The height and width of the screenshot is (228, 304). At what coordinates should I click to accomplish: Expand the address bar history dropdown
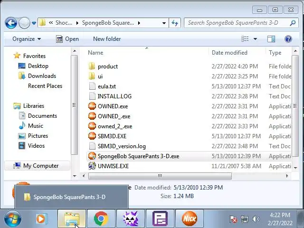pos(164,23)
